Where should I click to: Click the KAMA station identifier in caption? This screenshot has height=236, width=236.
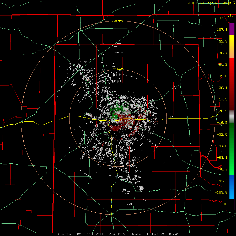(x=137, y=234)
